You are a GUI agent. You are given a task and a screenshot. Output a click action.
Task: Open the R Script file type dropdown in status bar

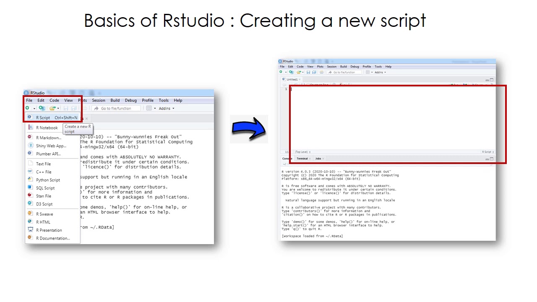tap(488, 152)
